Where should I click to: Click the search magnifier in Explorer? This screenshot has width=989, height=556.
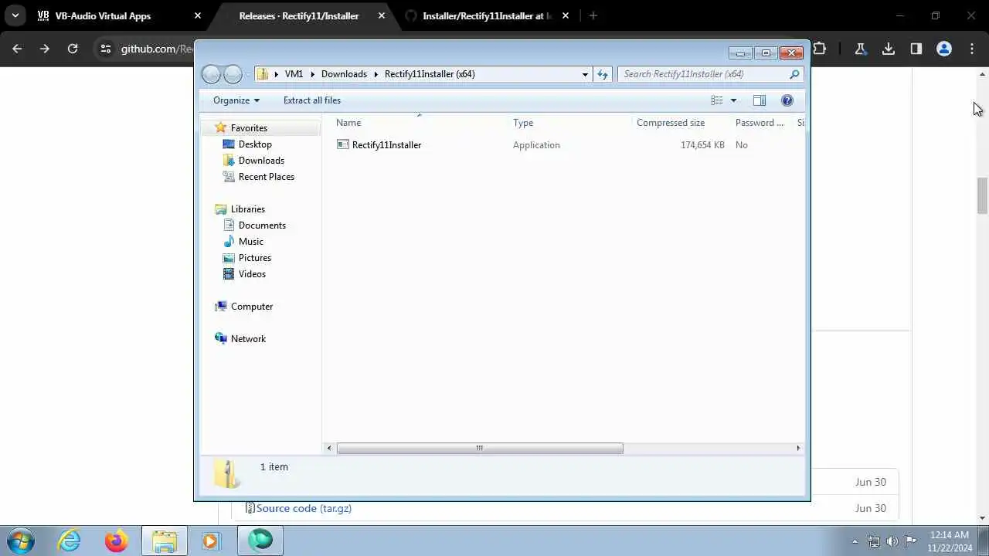tap(794, 74)
